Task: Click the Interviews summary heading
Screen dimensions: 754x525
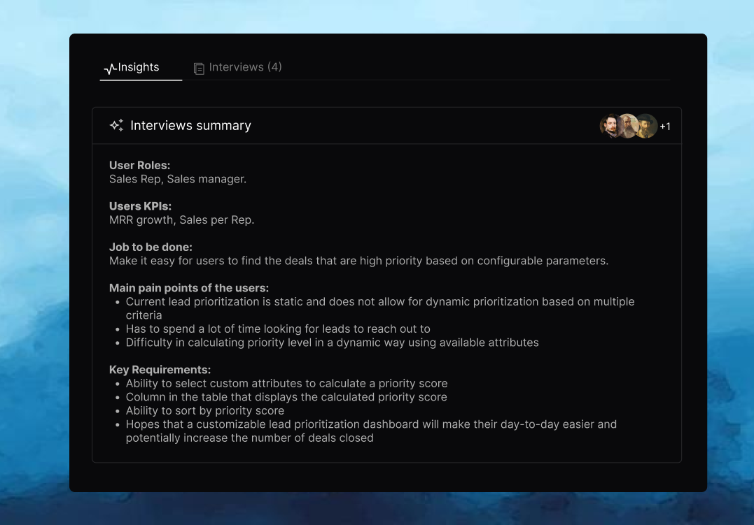Action: (190, 126)
